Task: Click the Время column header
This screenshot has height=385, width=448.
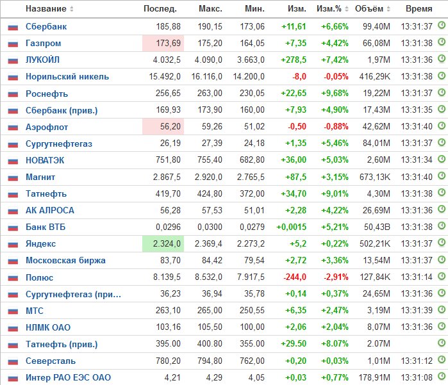Action: pyautogui.click(x=419, y=9)
